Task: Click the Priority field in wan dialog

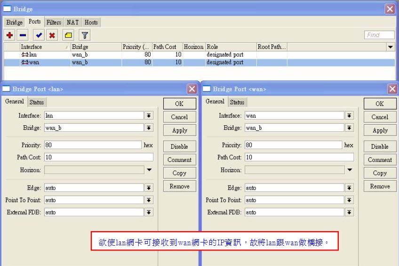Action: 294,145
